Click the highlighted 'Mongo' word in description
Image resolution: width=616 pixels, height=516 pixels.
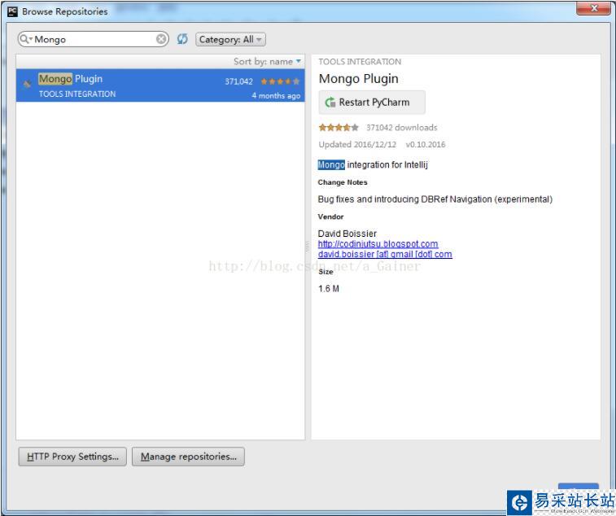point(331,164)
